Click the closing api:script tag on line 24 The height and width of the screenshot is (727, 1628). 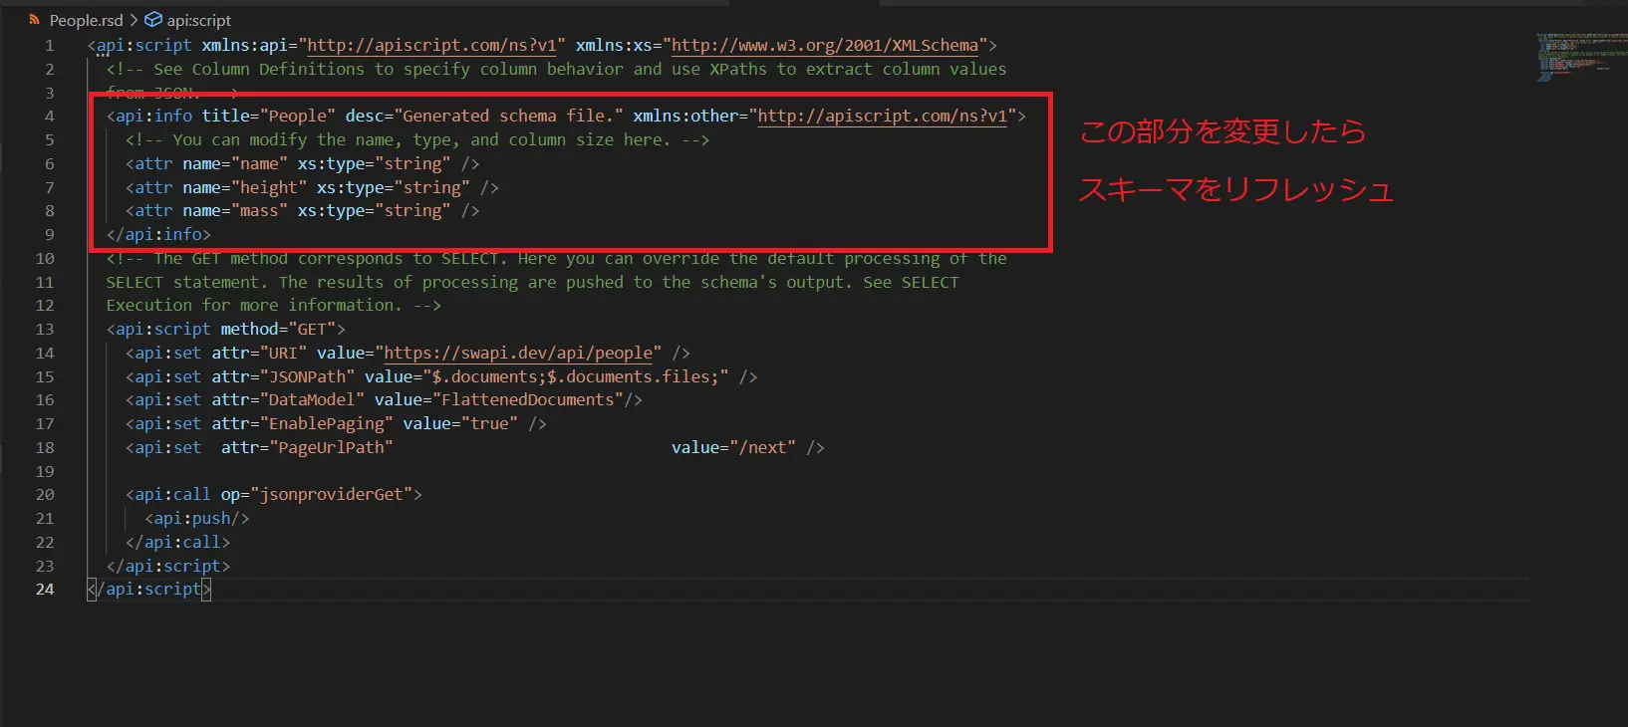click(x=149, y=589)
